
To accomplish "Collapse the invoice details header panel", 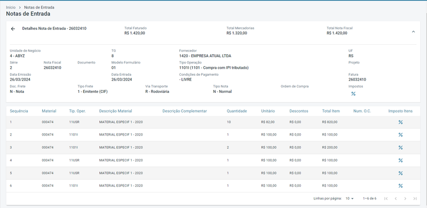I will point(413,31).
